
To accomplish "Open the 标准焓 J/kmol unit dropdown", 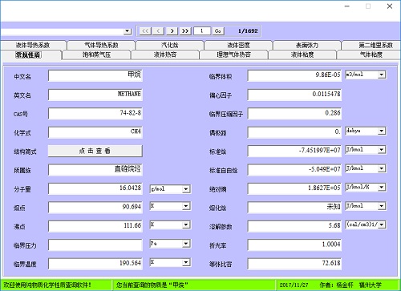I will click(382, 150).
